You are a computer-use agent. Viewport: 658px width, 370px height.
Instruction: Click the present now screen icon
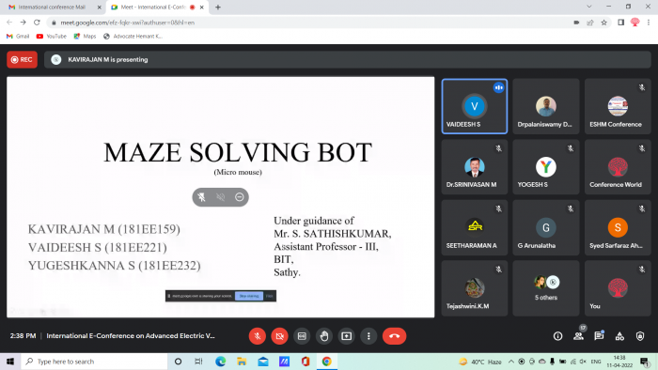[x=346, y=336]
